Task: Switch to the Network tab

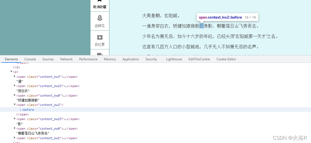Action: (66, 59)
